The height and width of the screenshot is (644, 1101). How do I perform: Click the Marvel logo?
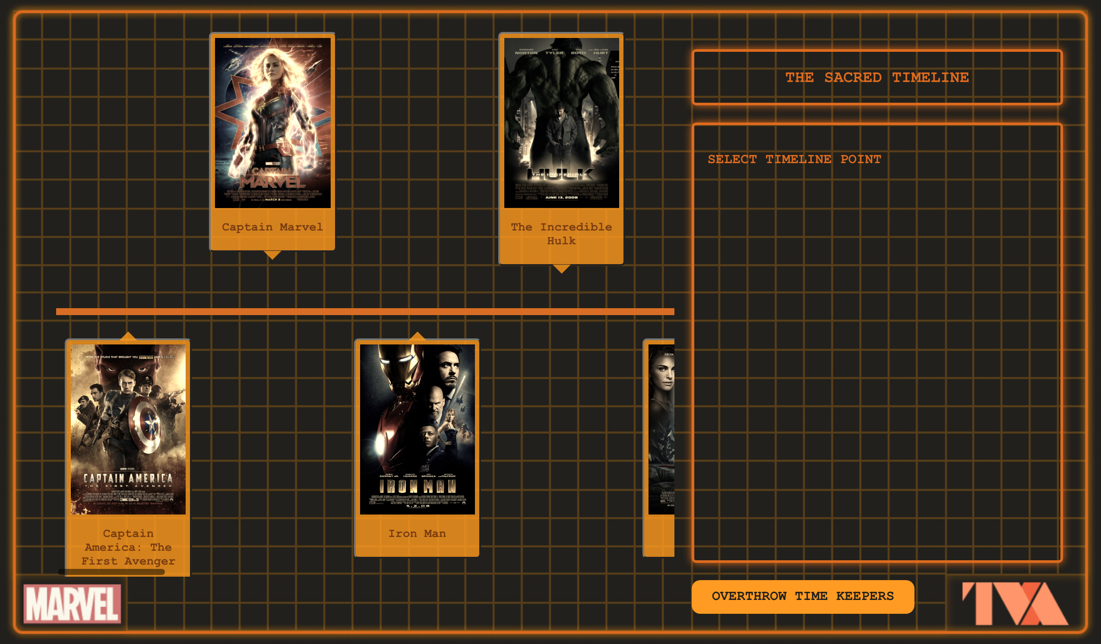[72, 603]
